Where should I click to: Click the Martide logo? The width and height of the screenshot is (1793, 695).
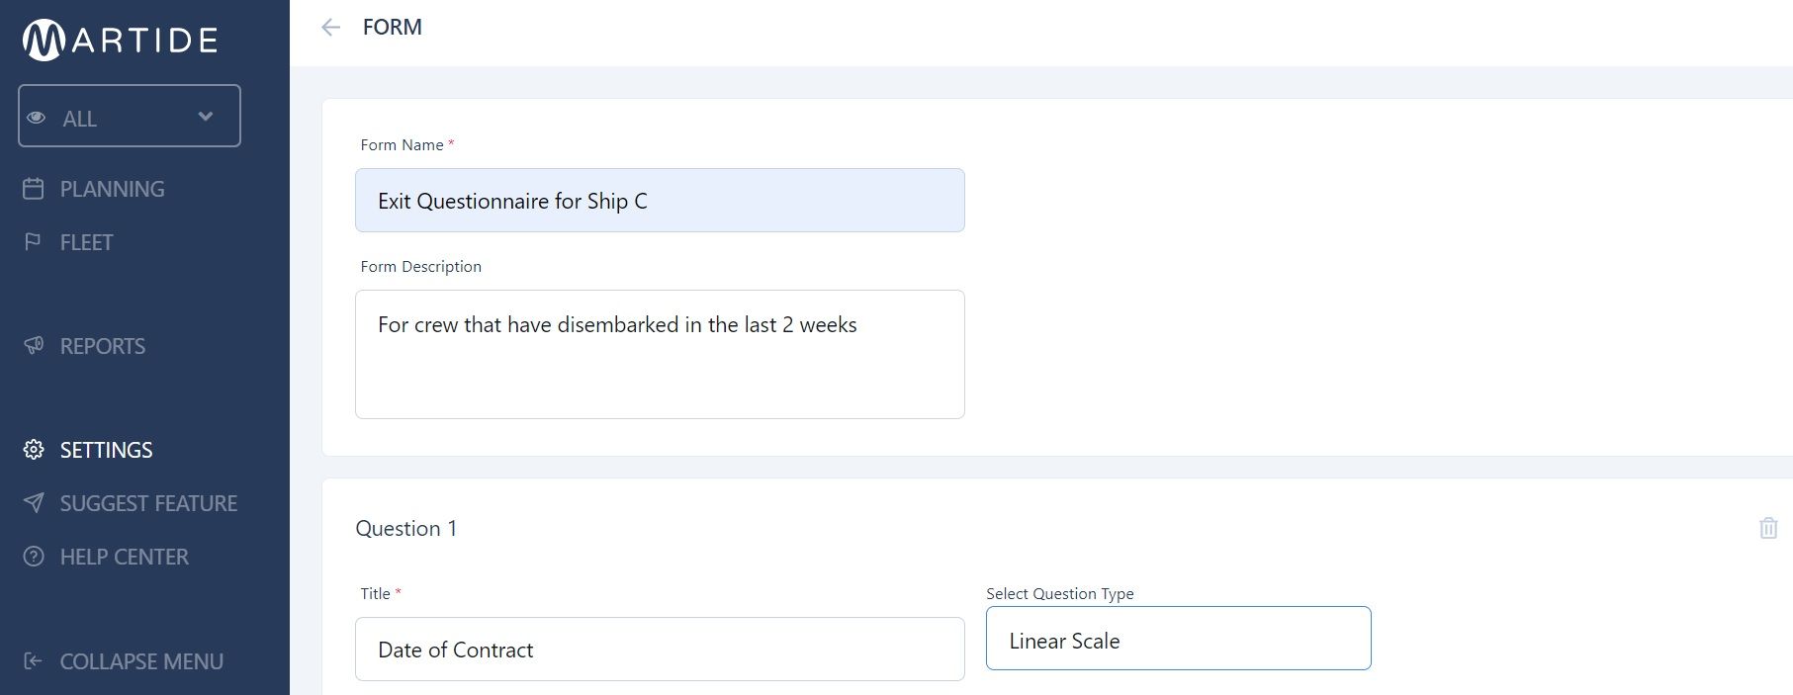pos(120,40)
